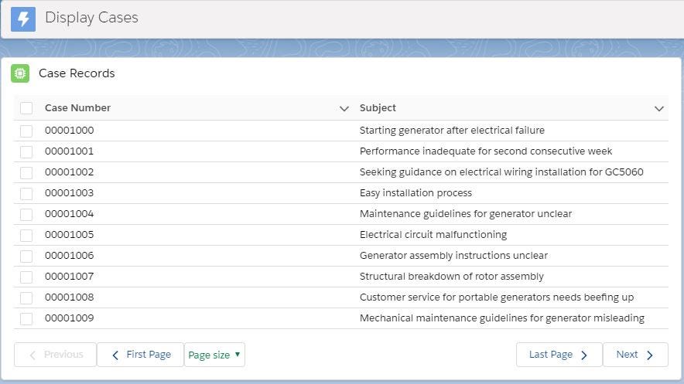Click the subject 'Electrical circuit malfunctioning'
Image resolution: width=684 pixels, height=384 pixels.
click(433, 235)
